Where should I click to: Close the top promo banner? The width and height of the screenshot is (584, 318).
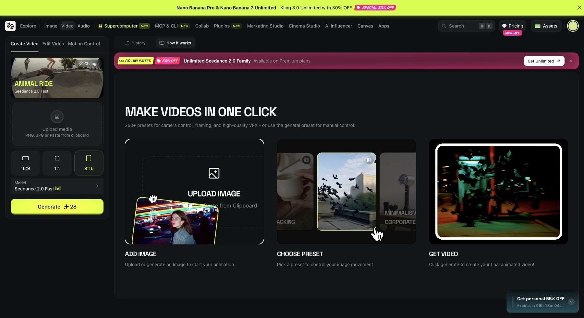(579, 8)
